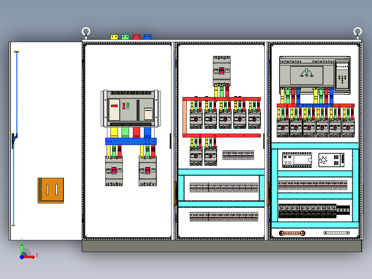372x279 pixels.
Task: Select upper red busbar in middle compartment
Action: 222,99
